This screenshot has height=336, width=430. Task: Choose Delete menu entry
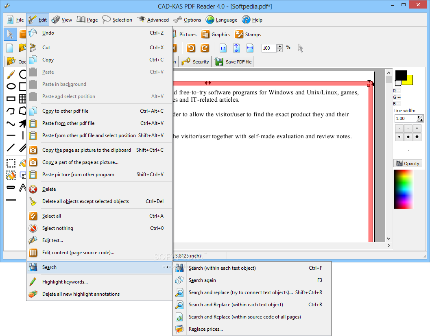click(x=100, y=189)
